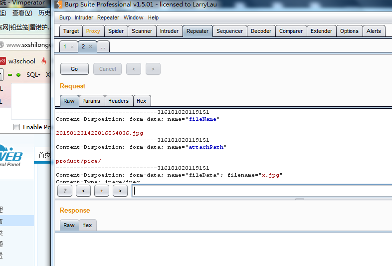Click the product/pics/ value in request
Screen dimensions: 392x266
pyautogui.click(x=78, y=161)
